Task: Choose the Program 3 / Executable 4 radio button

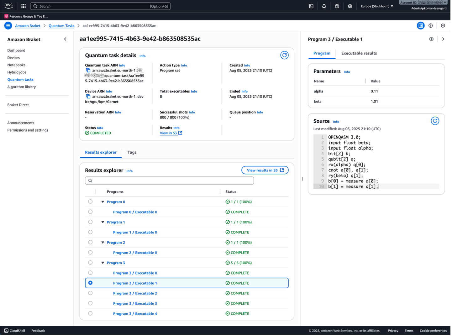Action: [90, 313]
